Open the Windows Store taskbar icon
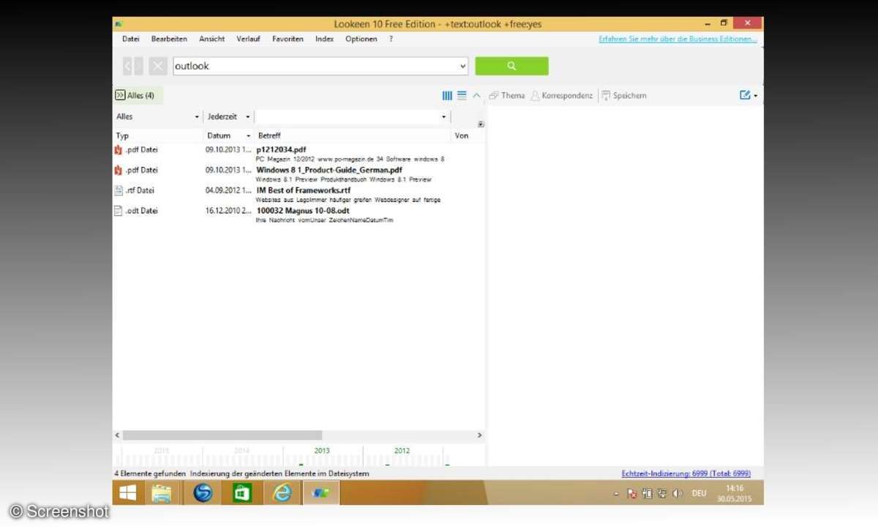Viewport: 878px width, 527px height. click(242, 493)
